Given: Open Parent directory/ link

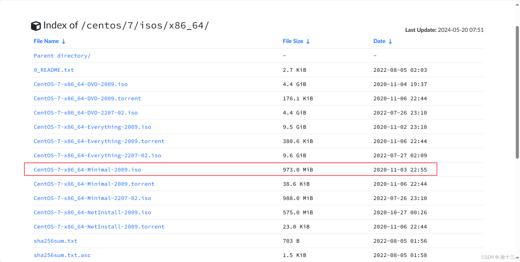Looking at the screenshot, I should [x=62, y=56].
